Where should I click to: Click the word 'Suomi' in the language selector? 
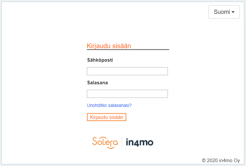[222, 12]
